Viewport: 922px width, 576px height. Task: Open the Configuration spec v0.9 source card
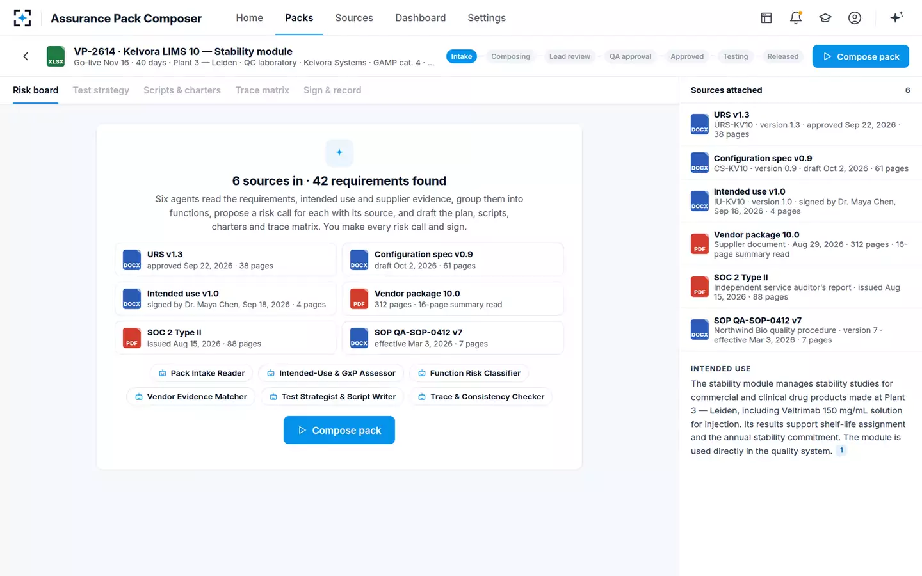[453, 260]
